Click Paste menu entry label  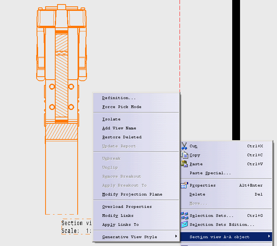coord(196,164)
